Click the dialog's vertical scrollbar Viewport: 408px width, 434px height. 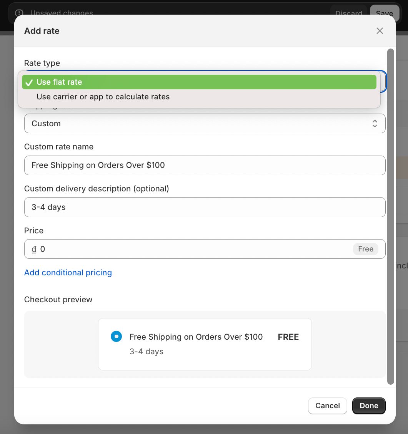coord(390,216)
